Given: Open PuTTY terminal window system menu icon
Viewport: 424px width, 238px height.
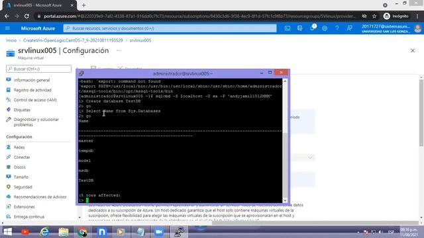Looking at the screenshot, I should tap(81, 73).
